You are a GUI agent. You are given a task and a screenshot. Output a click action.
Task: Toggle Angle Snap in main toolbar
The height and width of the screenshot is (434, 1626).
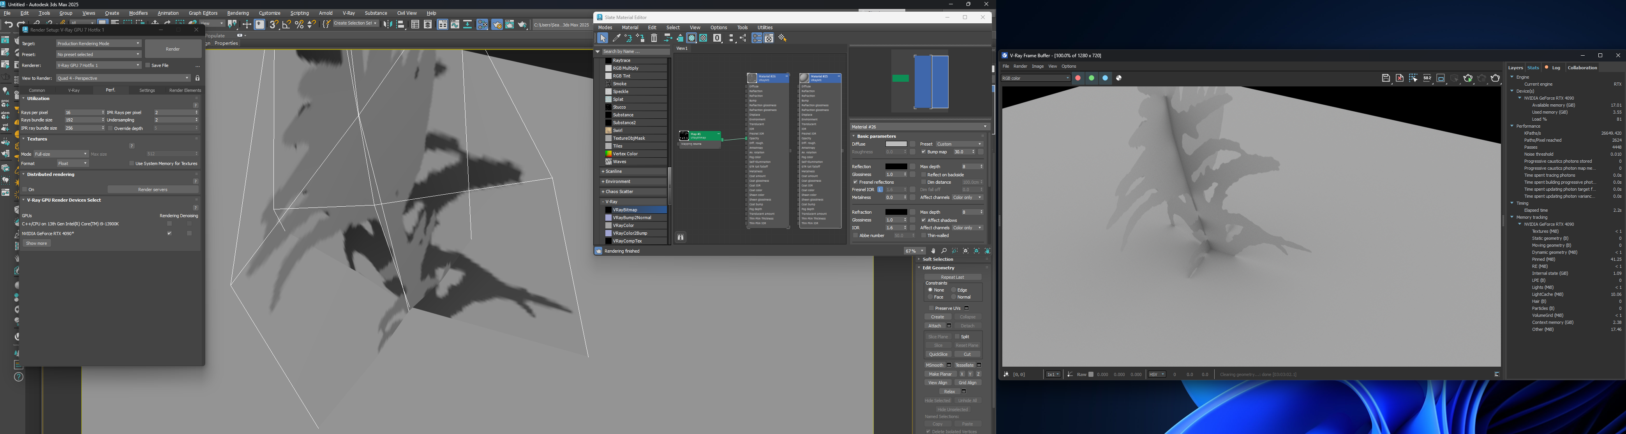[287, 24]
